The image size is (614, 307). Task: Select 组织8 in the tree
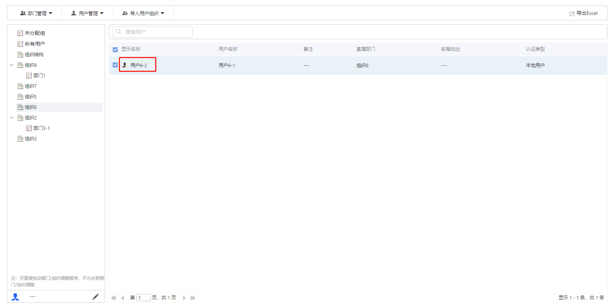coord(31,65)
